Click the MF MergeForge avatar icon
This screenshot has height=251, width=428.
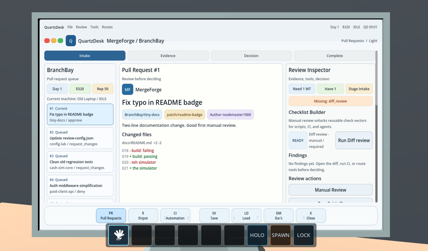(x=128, y=90)
